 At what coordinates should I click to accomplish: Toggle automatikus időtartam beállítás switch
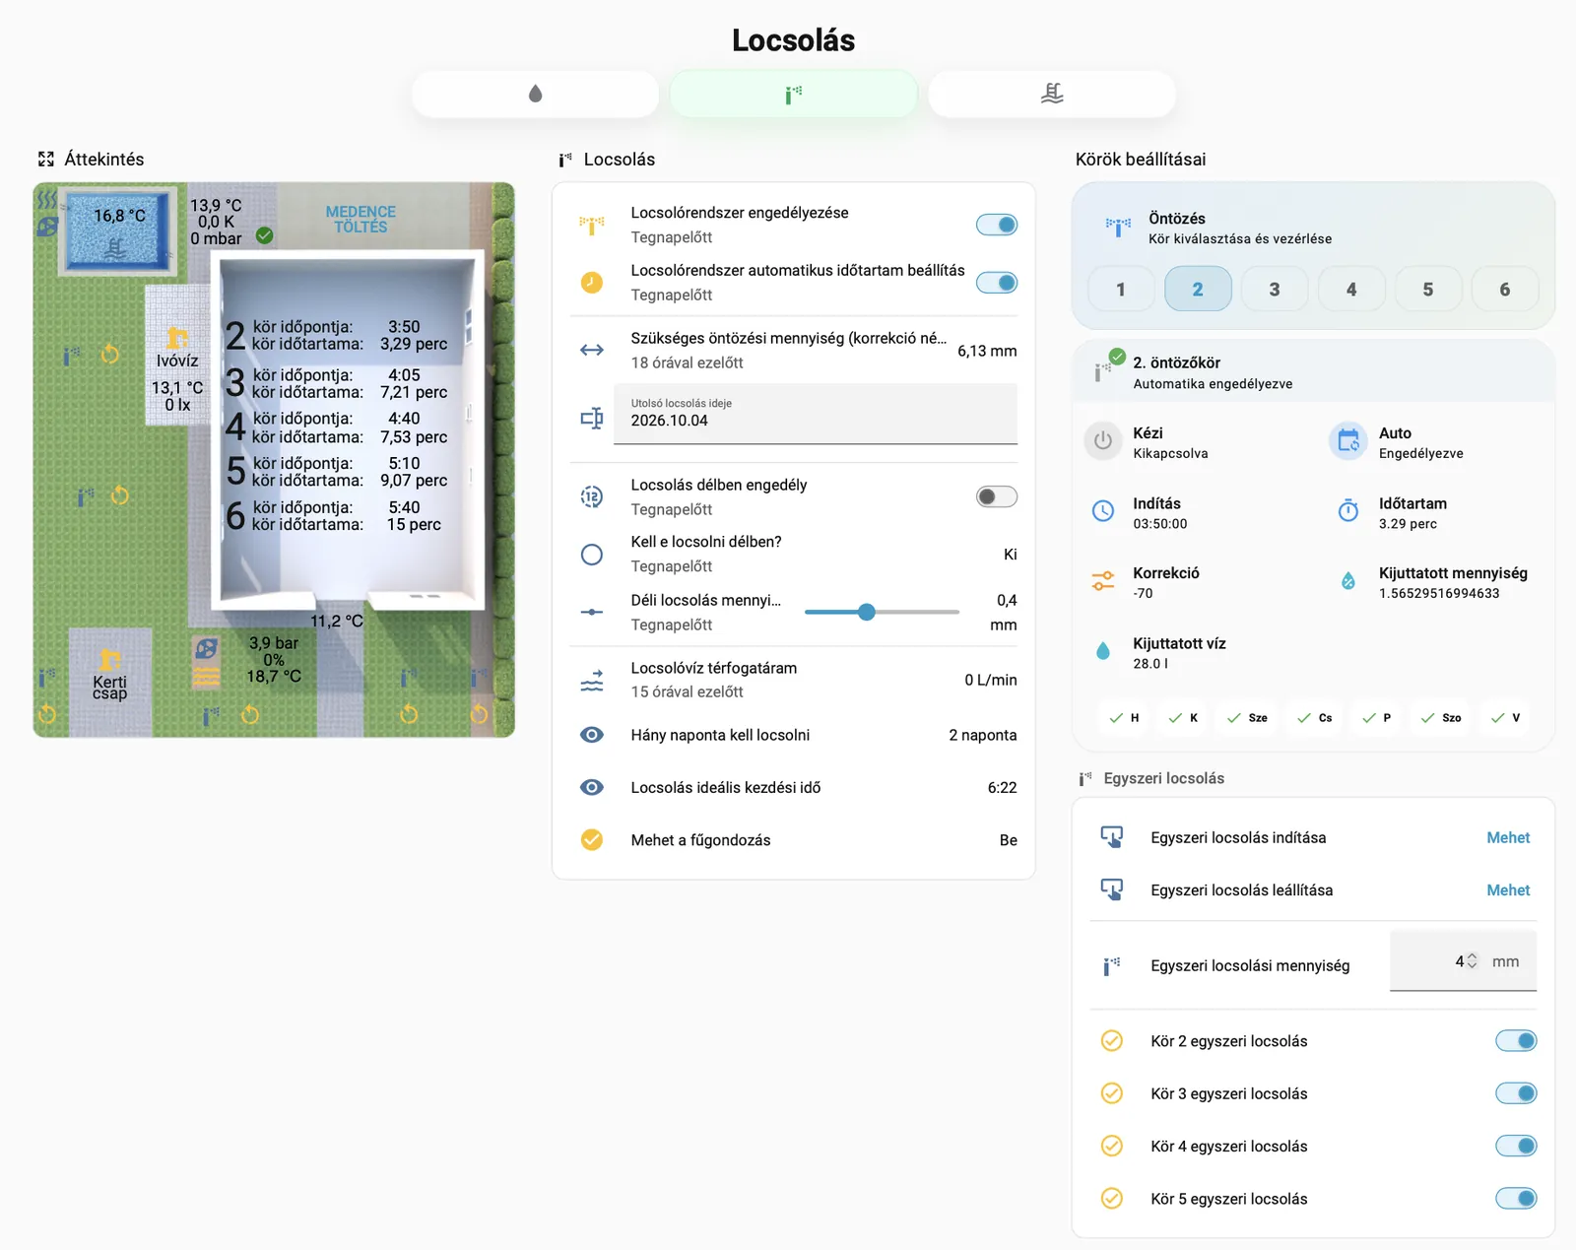point(997,283)
